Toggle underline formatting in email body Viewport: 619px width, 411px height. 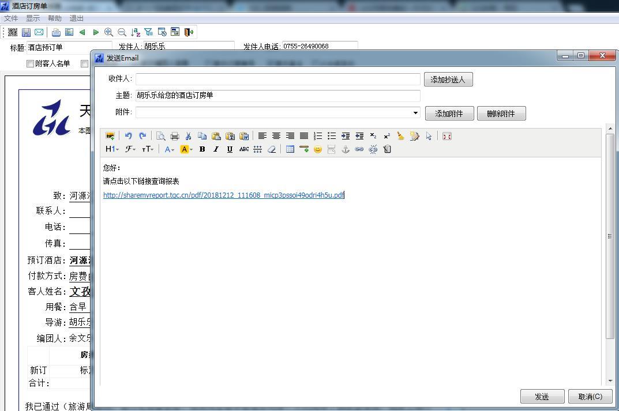pos(230,149)
